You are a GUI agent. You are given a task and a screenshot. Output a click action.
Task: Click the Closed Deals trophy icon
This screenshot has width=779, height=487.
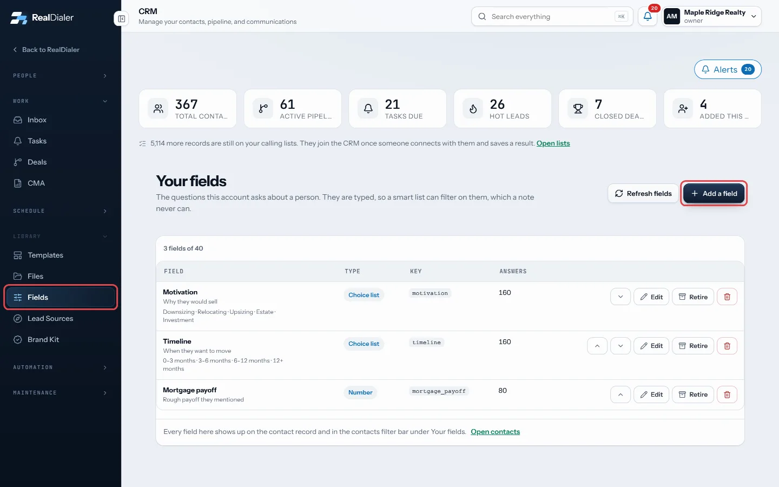tap(578, 109)
